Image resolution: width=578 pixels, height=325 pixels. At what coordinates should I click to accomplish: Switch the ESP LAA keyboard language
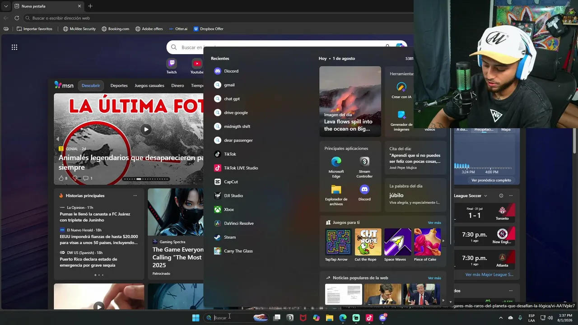point(531,318)
